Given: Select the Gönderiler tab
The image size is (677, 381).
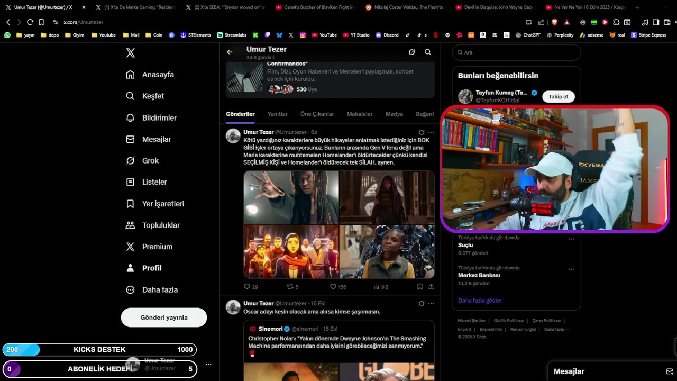Looking at the screenshot, I should 240,114.
